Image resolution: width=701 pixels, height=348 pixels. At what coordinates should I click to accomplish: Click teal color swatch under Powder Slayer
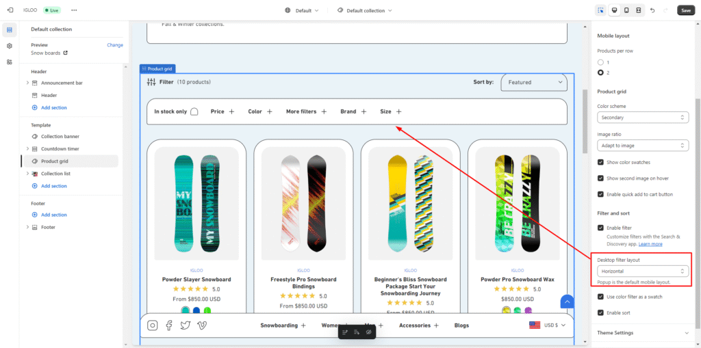[186, 310]
